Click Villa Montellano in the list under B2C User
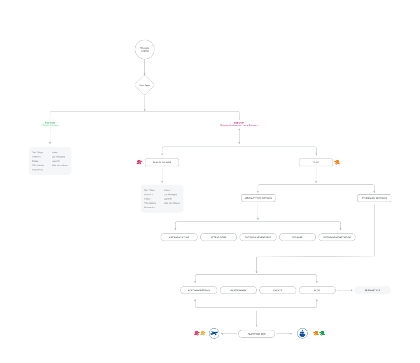420x363 pixels. click(60, 165)
